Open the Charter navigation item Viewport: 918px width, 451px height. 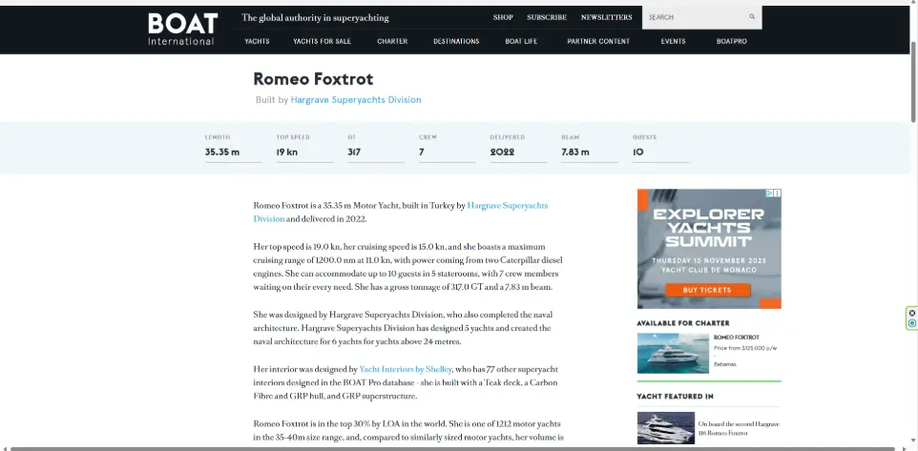392,42
